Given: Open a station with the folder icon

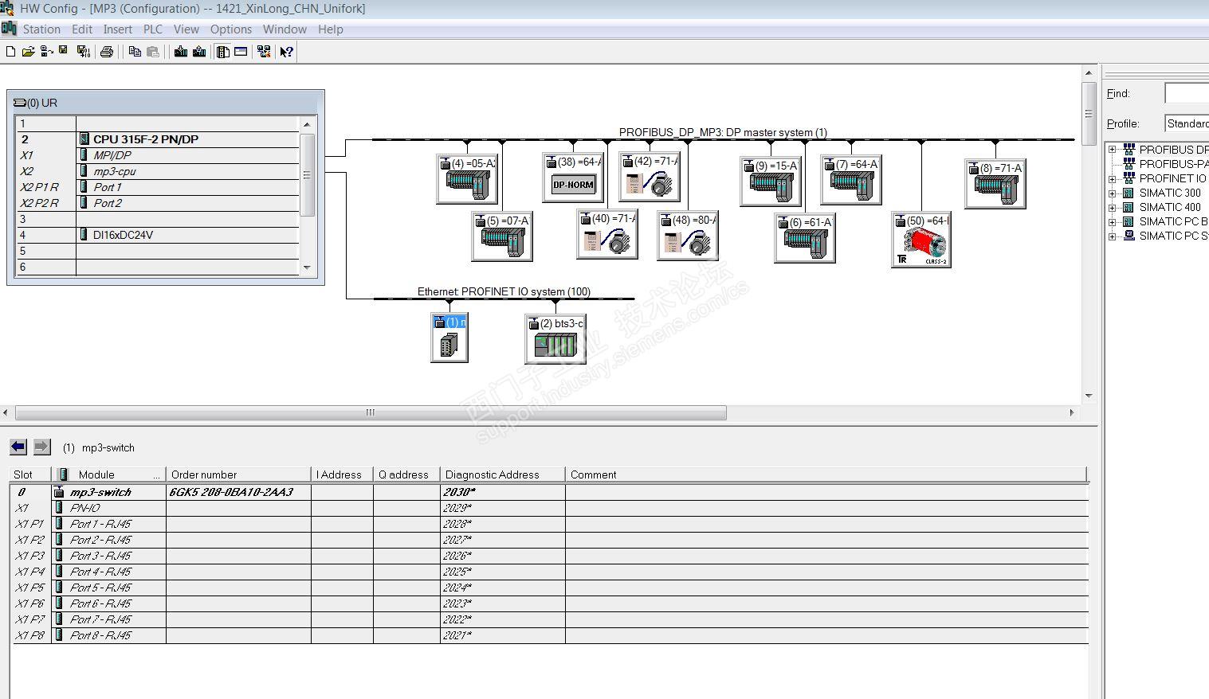Looking at the screenshot, I should tap(28, 52).
